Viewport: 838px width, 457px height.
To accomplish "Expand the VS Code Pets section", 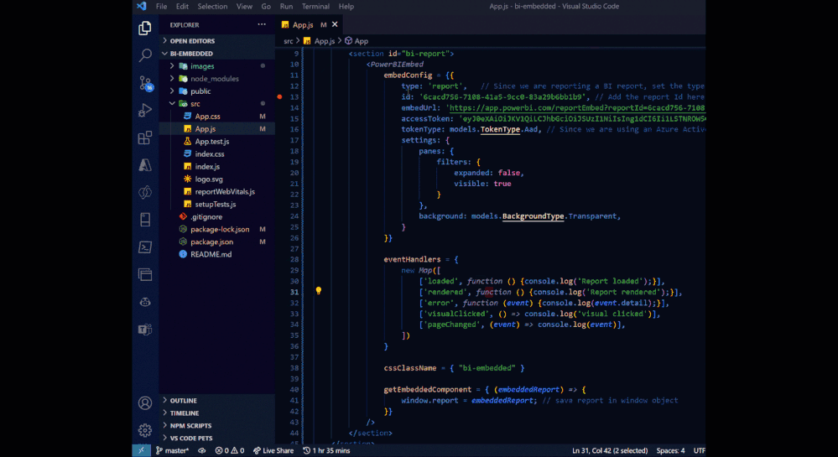I will pyautogui.click(x=217, y=439).
